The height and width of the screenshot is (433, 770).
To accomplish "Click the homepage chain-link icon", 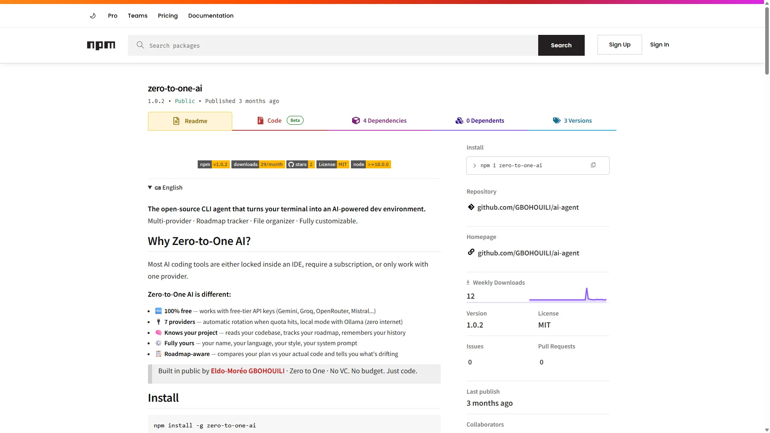I will (x=471, y=252).
